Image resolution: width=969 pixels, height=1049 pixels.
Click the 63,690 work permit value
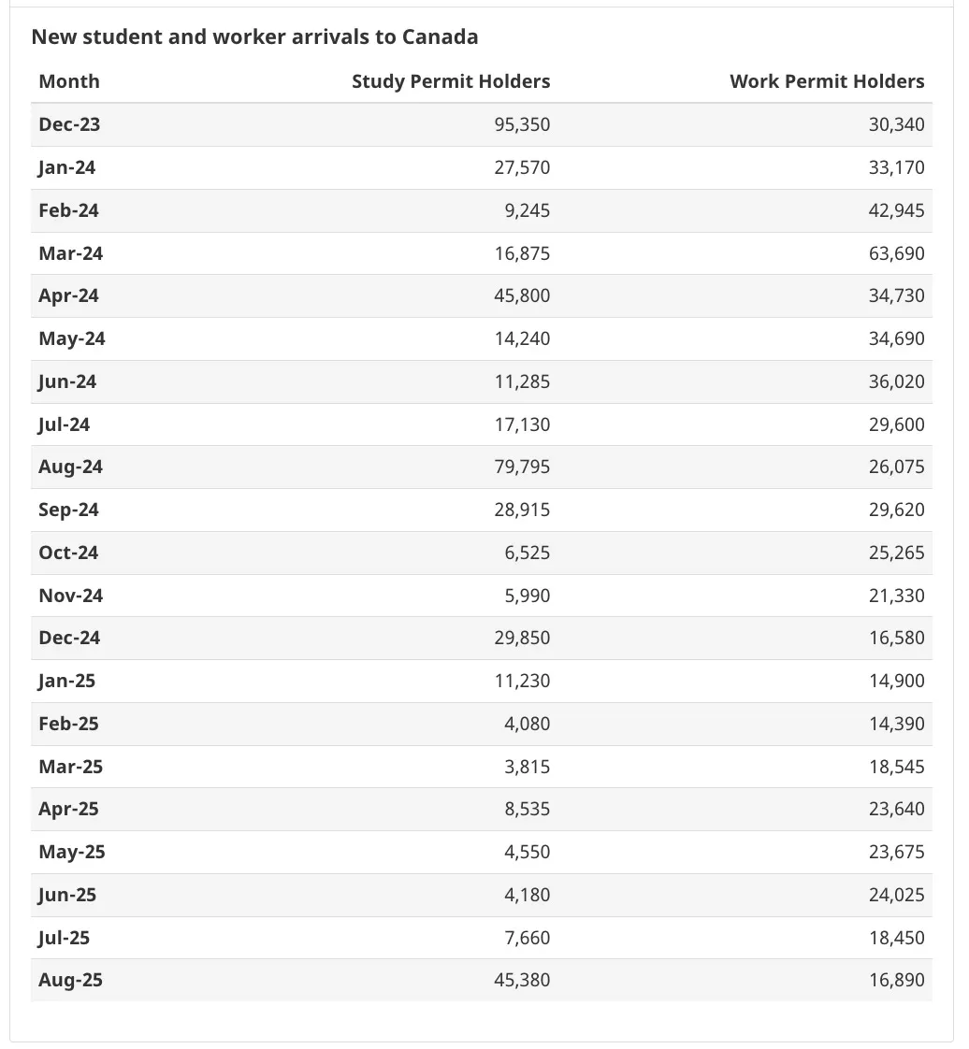pyautogui.click(x=896, y=253)
